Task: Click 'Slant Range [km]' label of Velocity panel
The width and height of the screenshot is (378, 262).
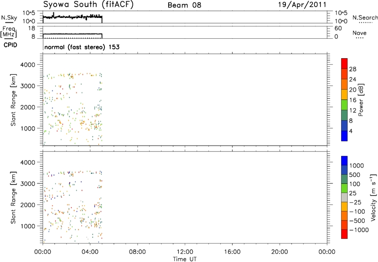Action: (13, 197)
